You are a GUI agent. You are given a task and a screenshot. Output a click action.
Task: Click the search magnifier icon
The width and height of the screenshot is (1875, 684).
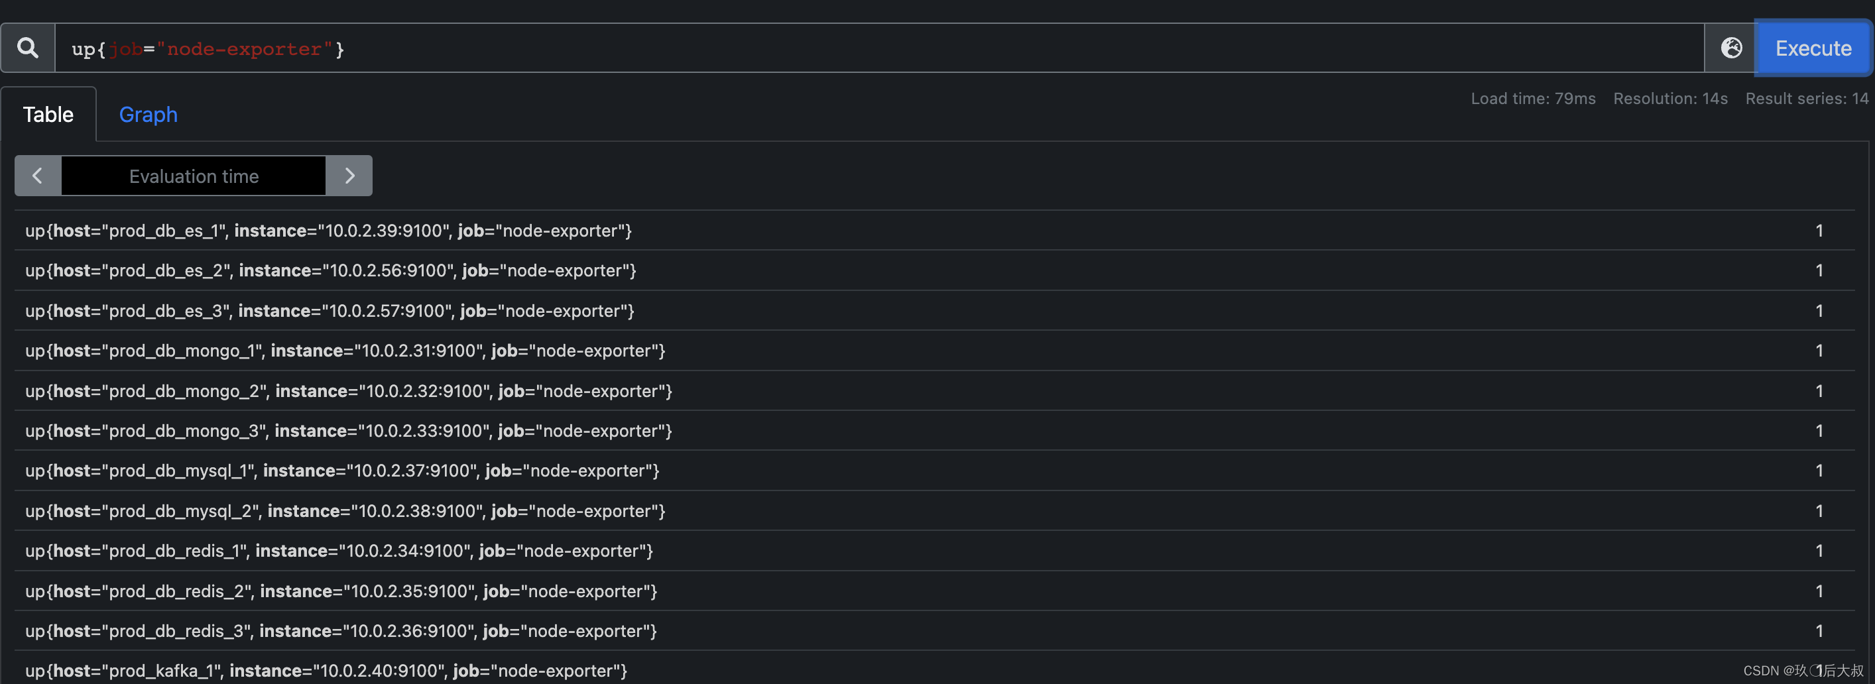pos(28,47)
